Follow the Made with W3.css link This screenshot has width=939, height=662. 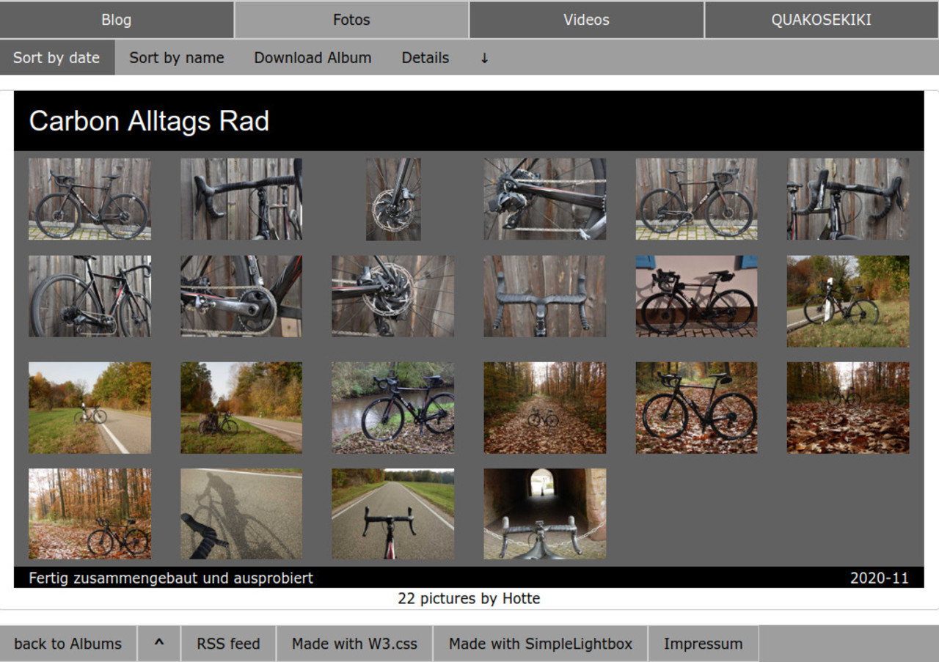point(354,644)
